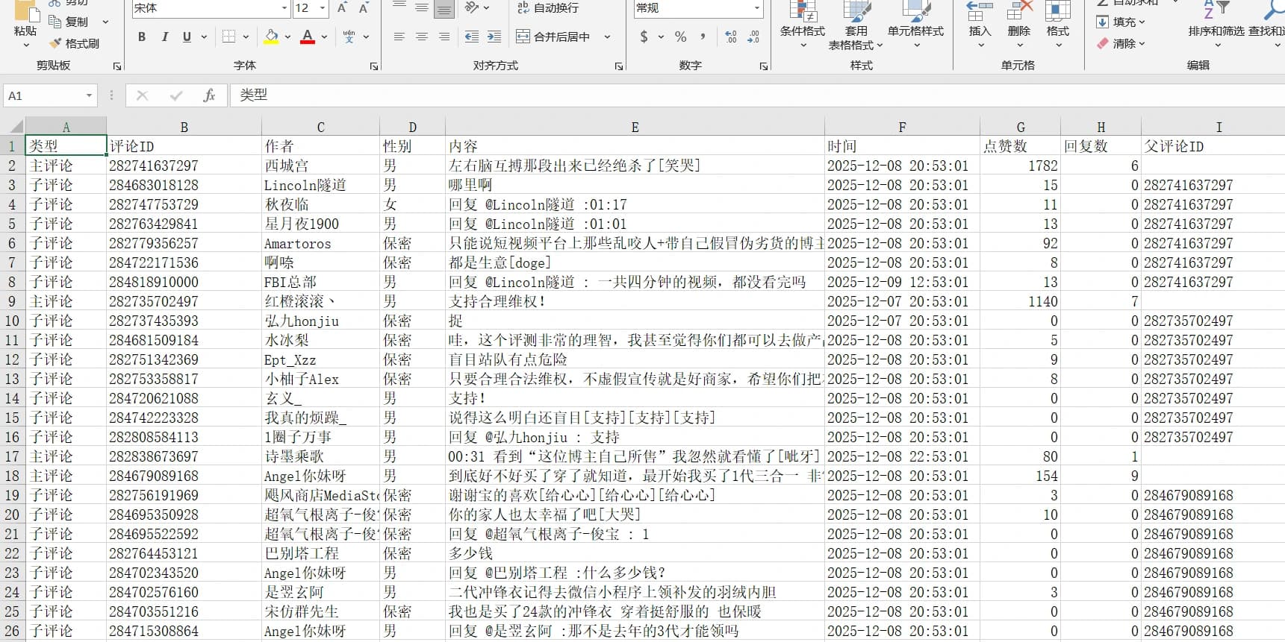This screenshot has width=1285, height=642.
Task: Open font group dialog launcher
Action: coord(374,66)
